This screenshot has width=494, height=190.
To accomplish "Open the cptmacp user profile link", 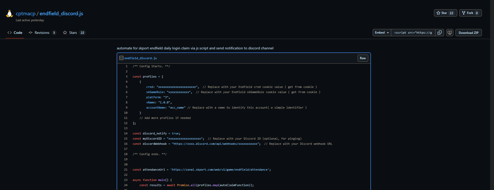I will 25,13.
